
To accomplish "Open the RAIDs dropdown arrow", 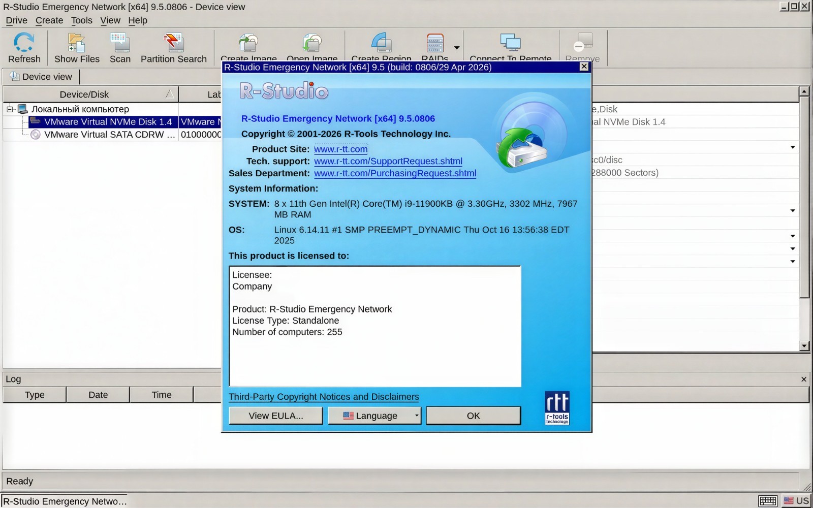I will [x=457, y=48].
